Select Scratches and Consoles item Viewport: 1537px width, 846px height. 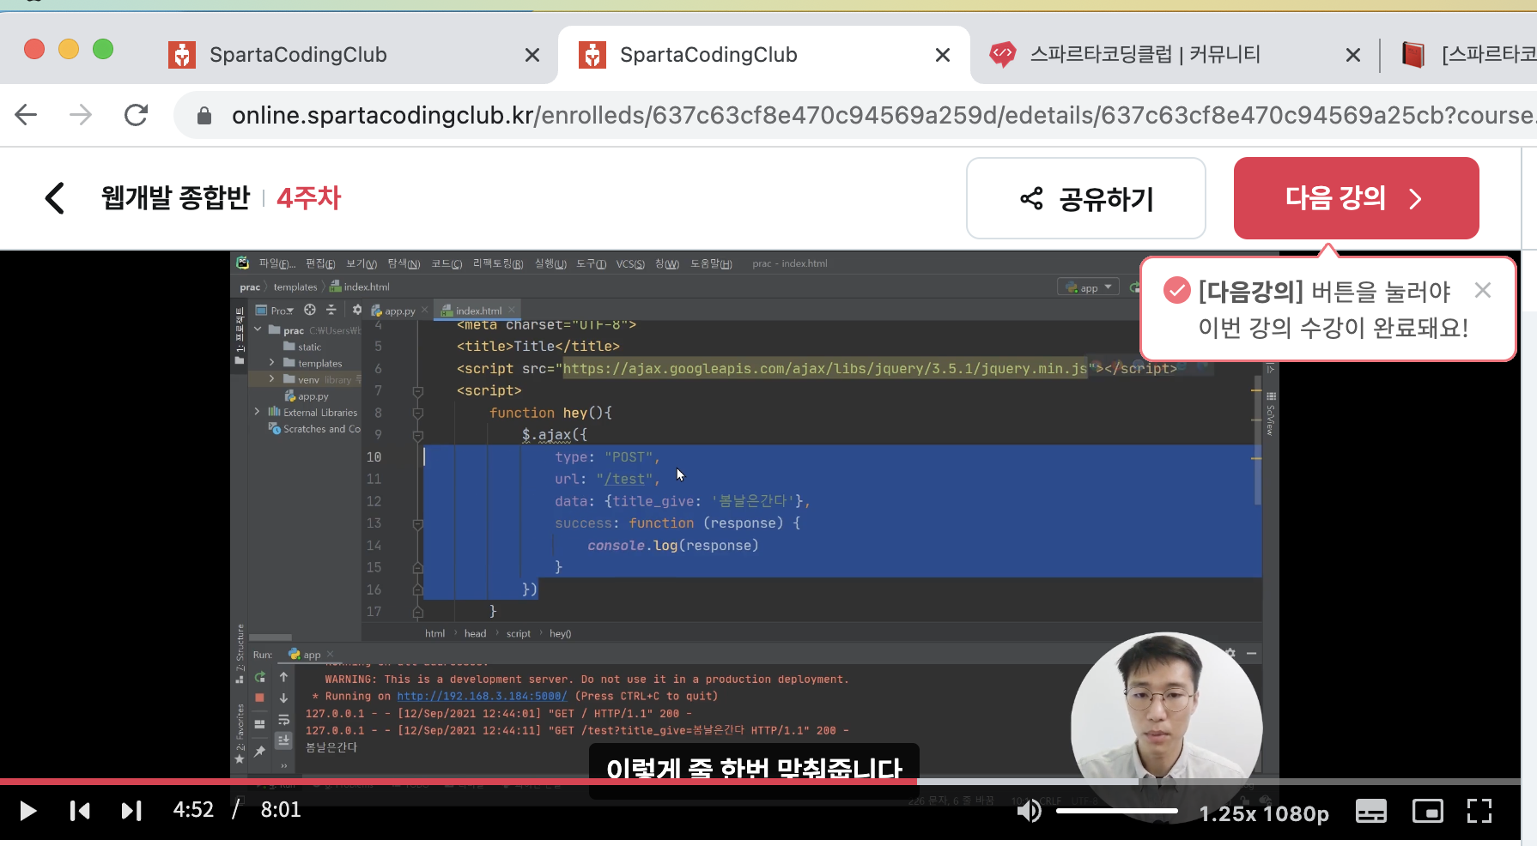(x=314, y=429)
